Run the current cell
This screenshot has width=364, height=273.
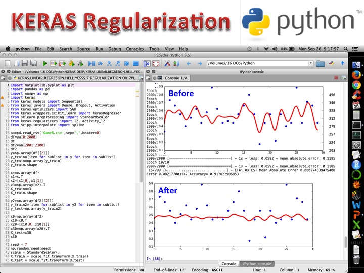tap(54, 63)
